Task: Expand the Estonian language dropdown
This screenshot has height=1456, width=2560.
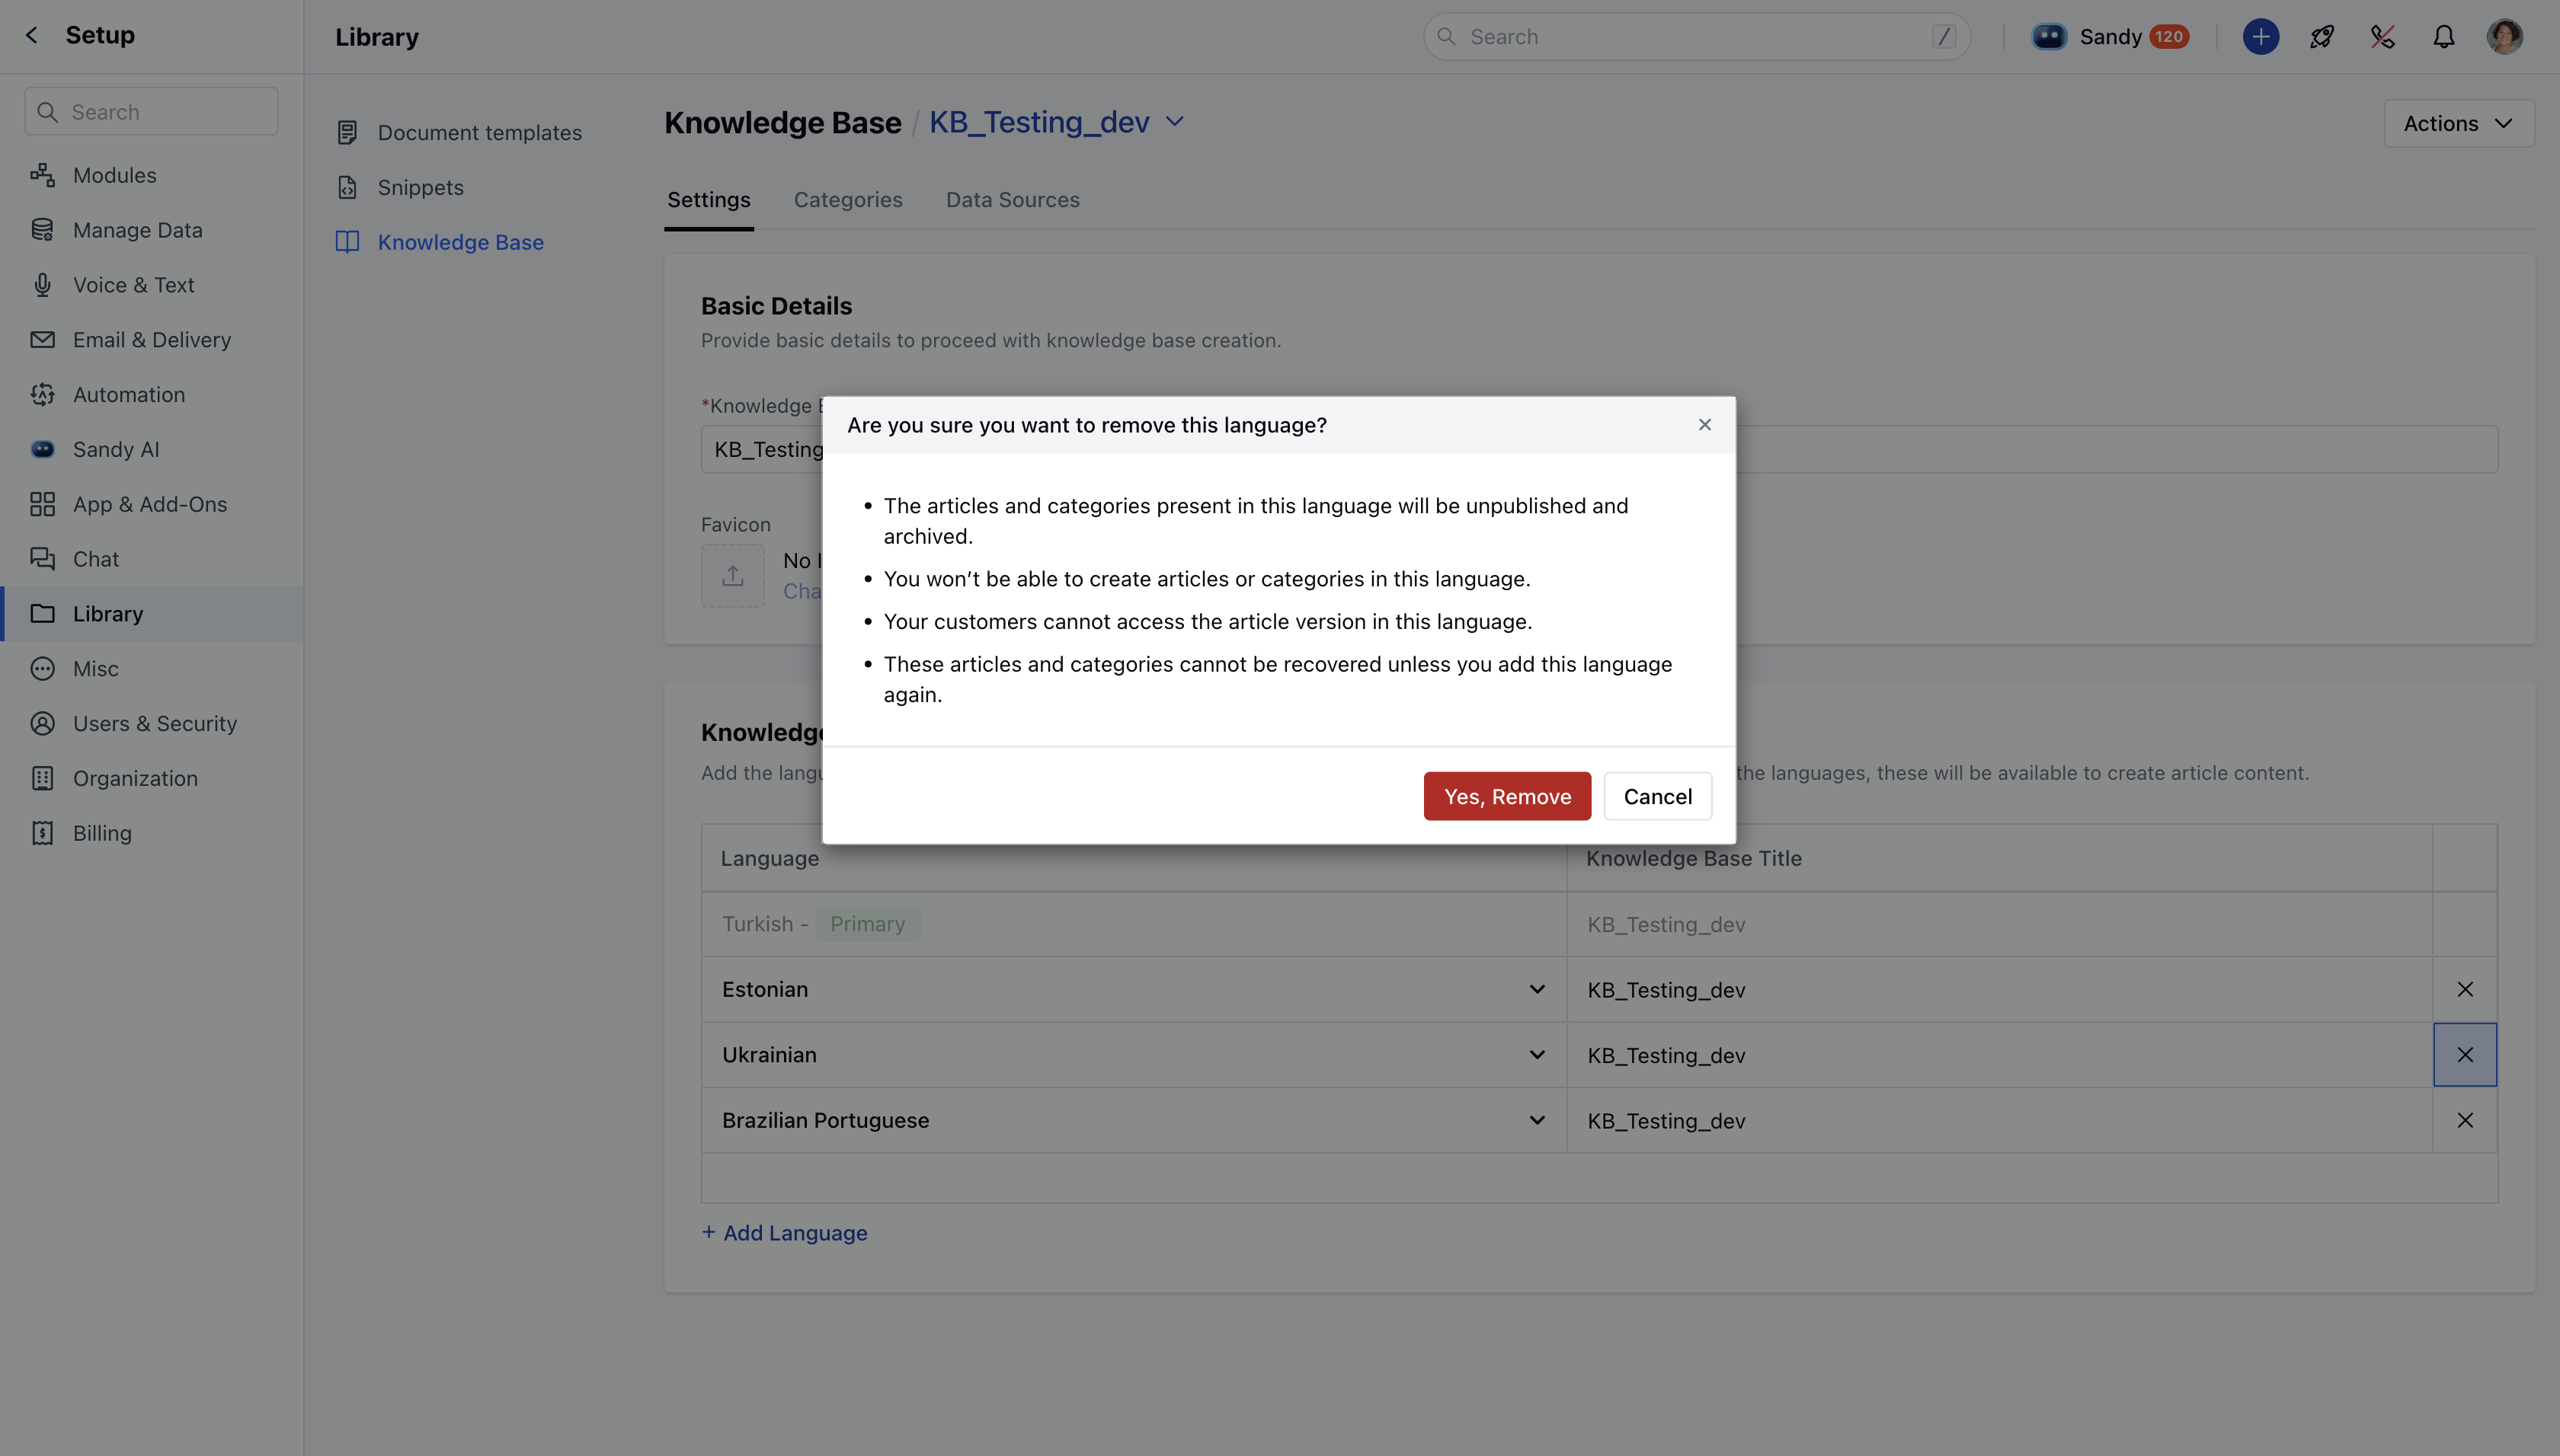Action: click(1537, 989)
